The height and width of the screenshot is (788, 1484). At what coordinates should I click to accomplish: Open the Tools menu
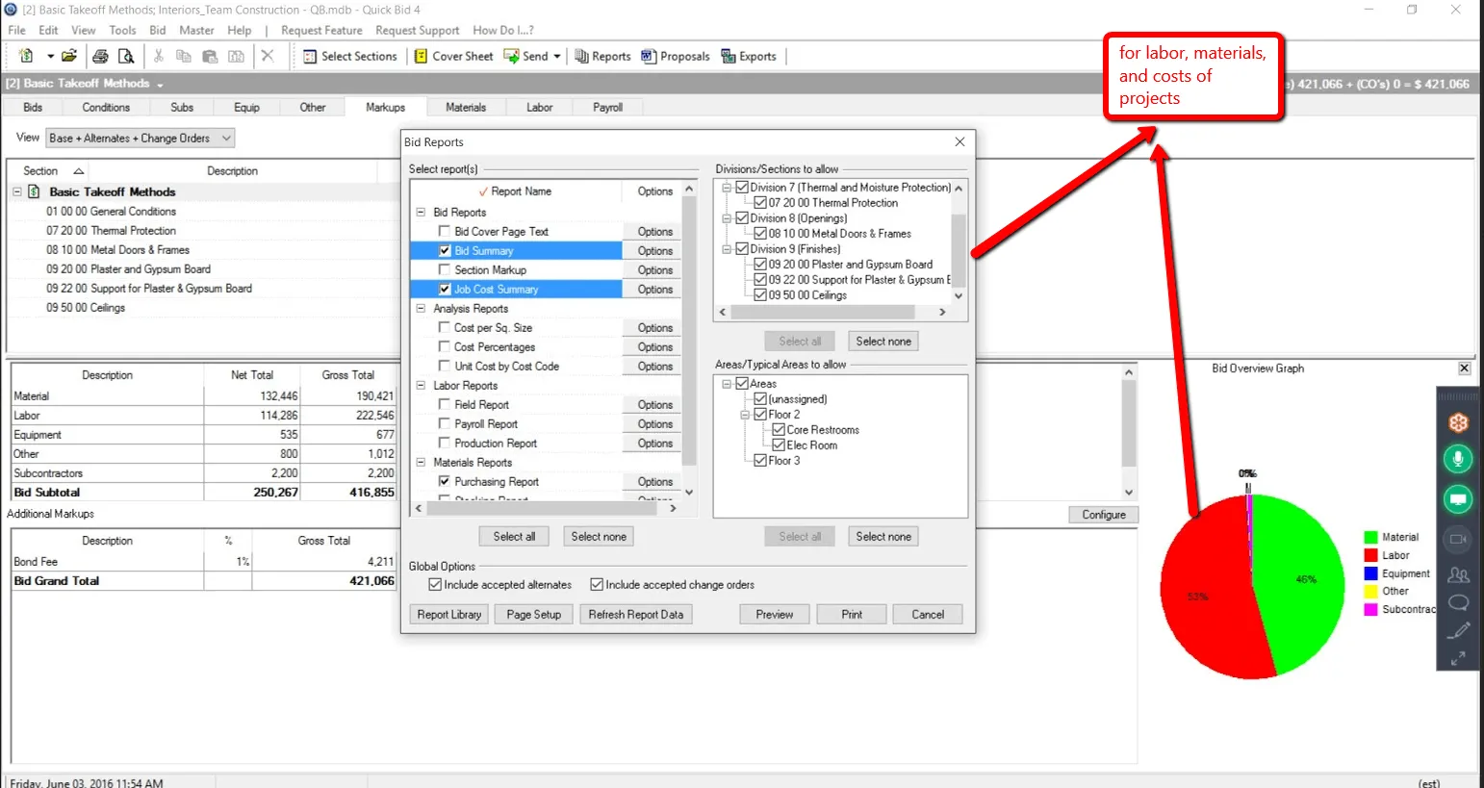122,30
